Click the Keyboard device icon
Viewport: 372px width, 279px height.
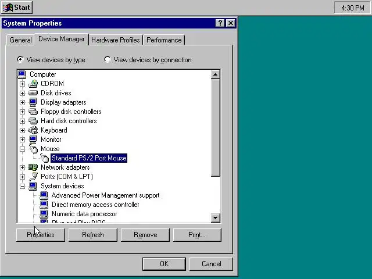tap(33, 130)
